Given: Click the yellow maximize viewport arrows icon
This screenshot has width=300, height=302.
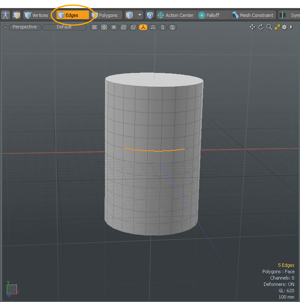Looking at the screenshot, I should click(x=277, y=27).
